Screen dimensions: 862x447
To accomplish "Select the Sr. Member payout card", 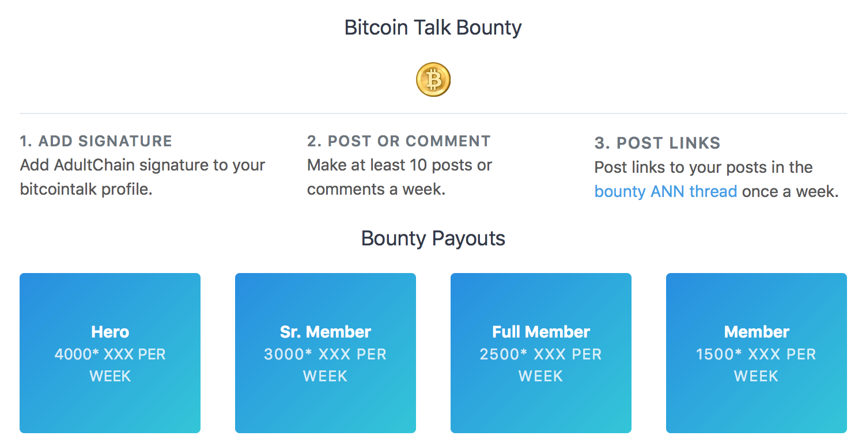I will coord(326,353).
